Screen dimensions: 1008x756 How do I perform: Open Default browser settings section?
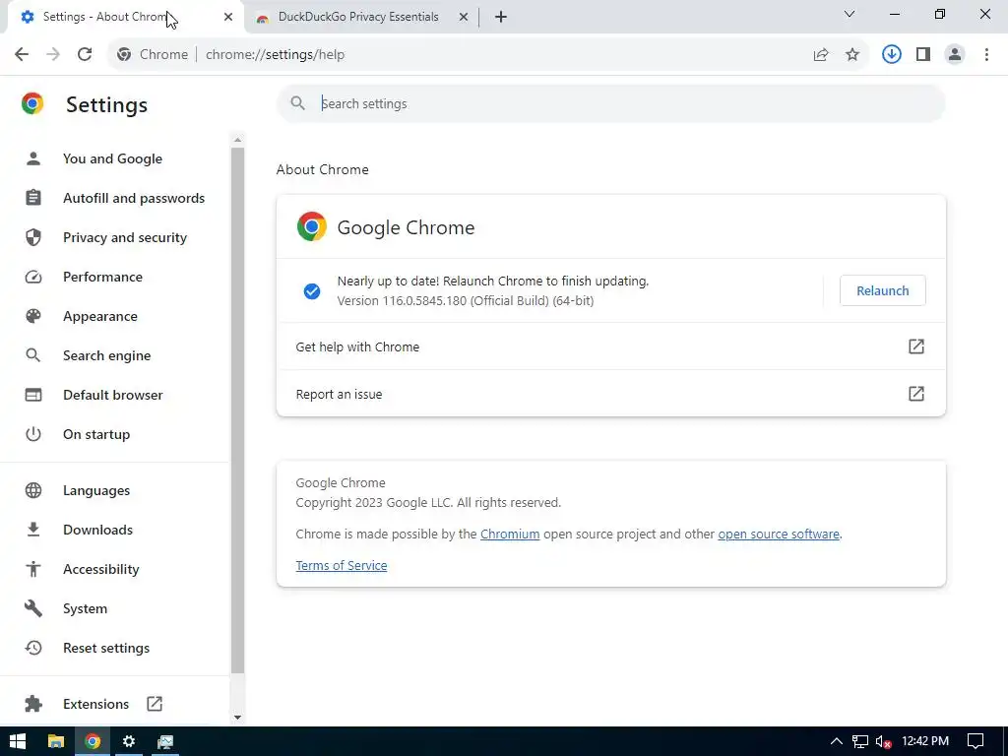(114, 395)
